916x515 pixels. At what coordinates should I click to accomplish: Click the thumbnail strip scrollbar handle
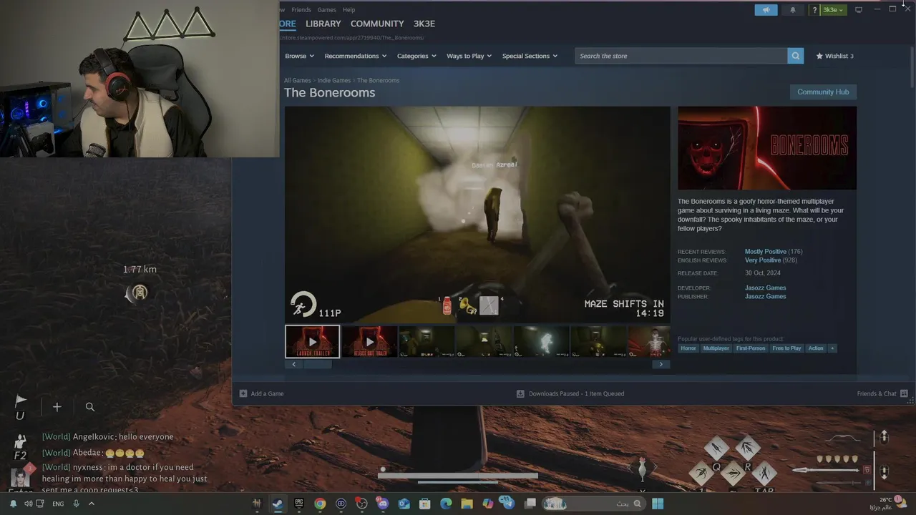point(318,364)
